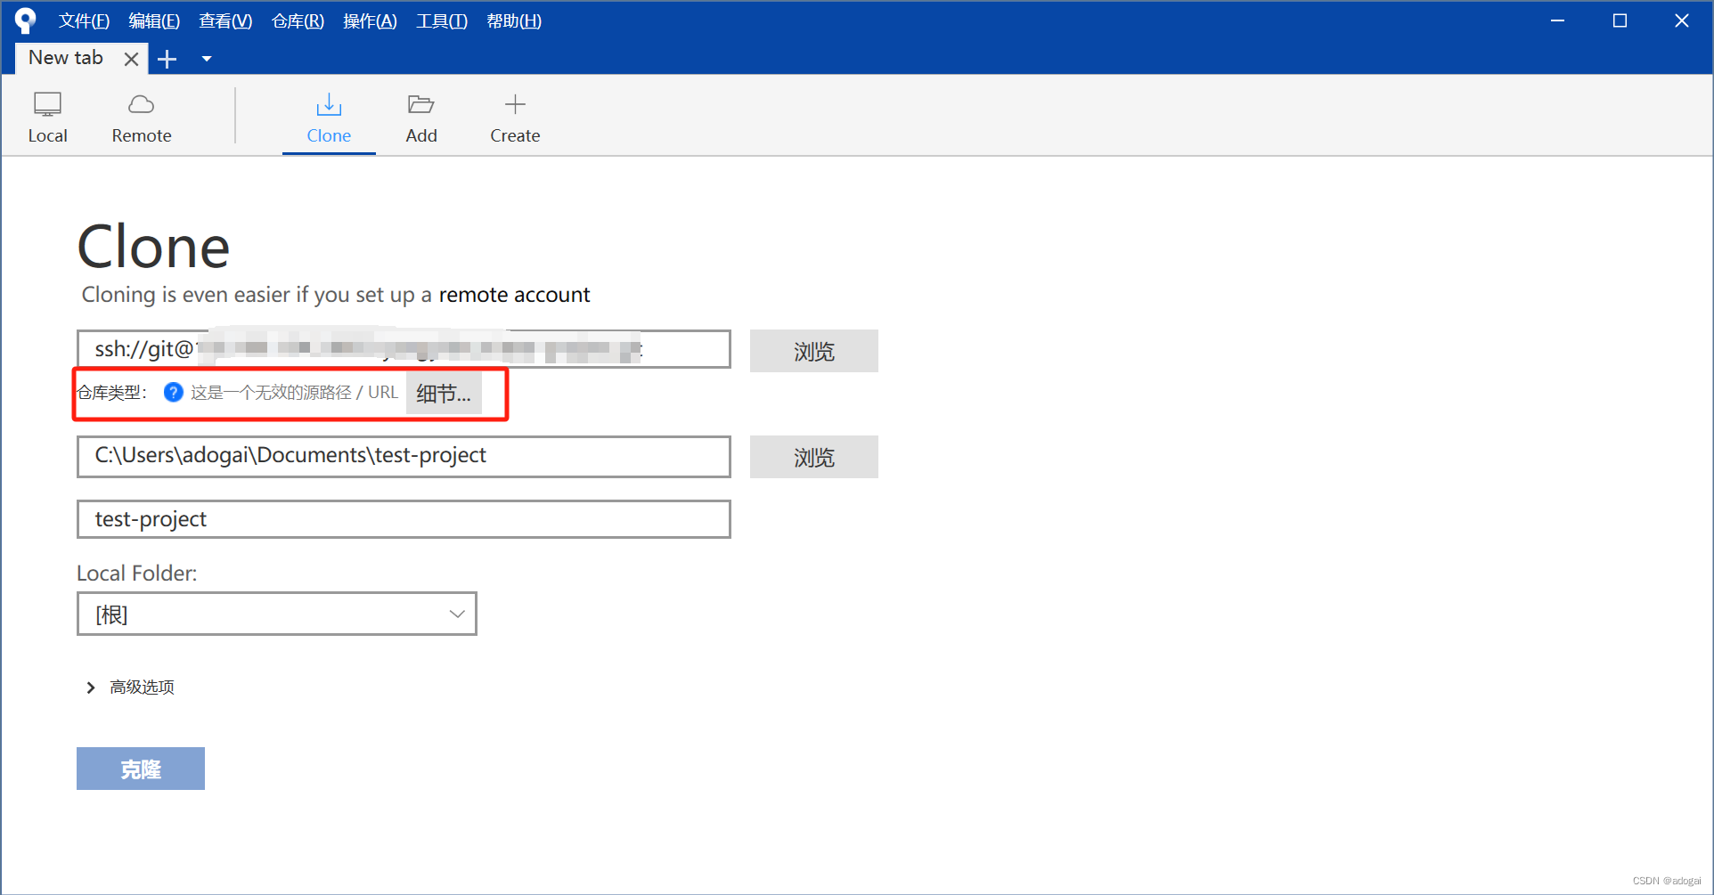The width and height of the screenshot is (1714, 895).
Task: Open the 文件(F) menu
Action: click(84, 20)
